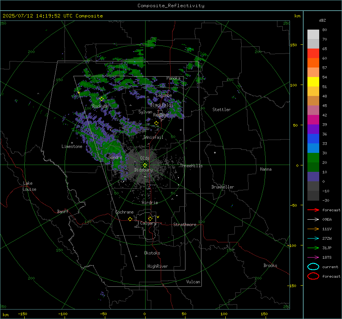
Task: Click the Innisfail town label
Action: pos(153,137)
